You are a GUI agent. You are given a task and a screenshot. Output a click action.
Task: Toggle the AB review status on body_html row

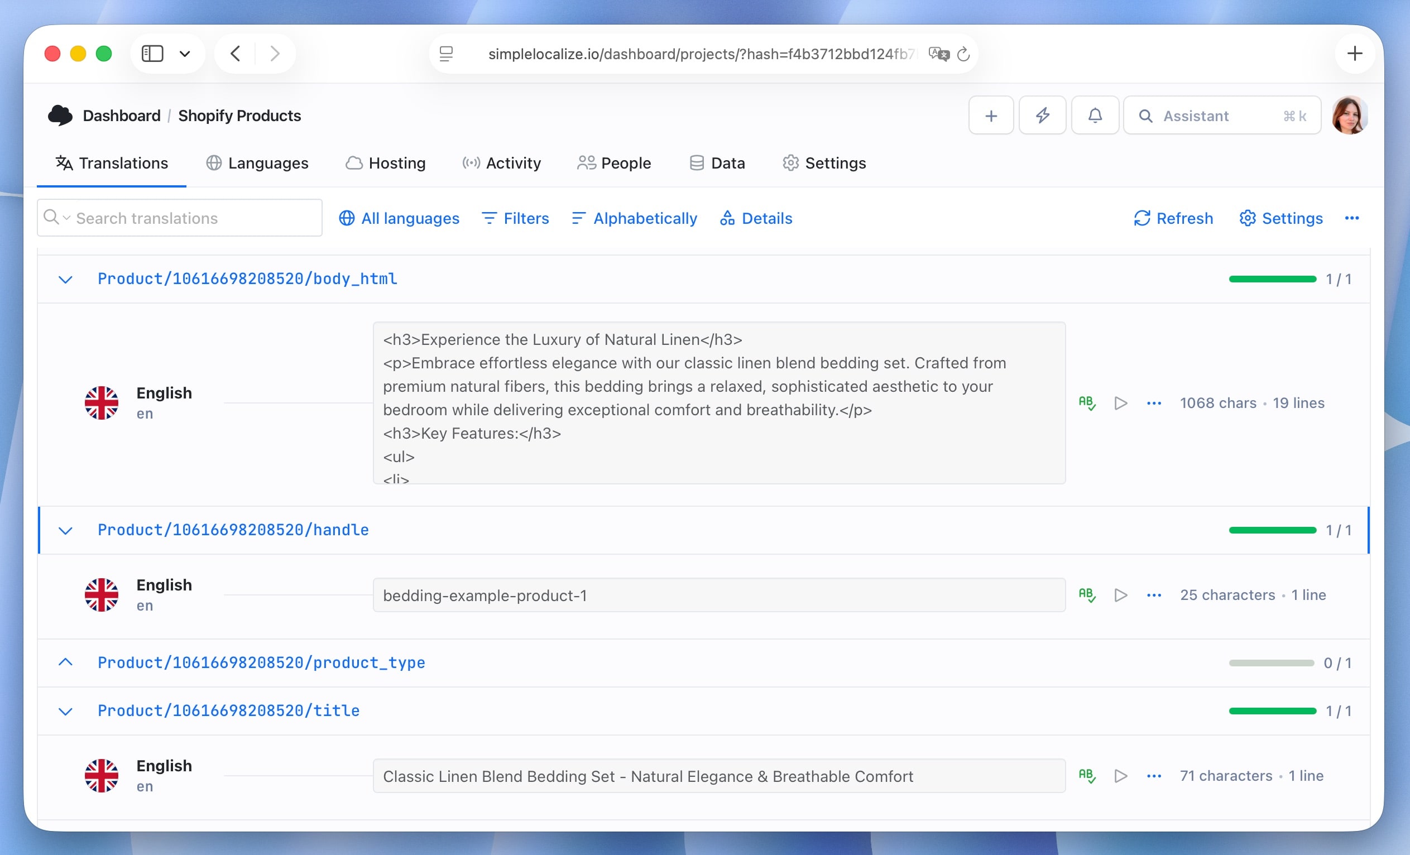[x=1087, y=403]
